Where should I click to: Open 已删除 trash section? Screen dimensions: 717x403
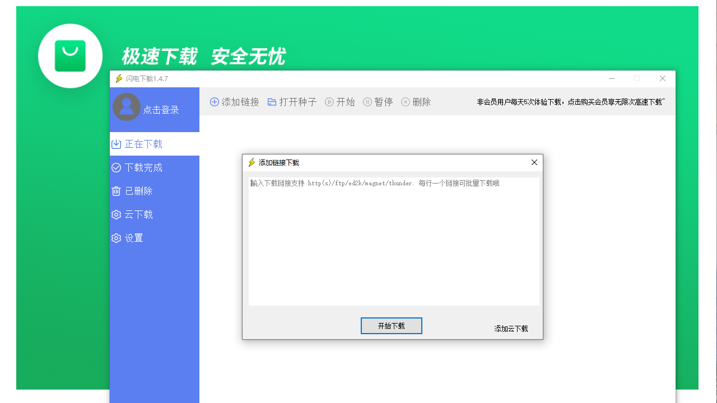point(138,191)
